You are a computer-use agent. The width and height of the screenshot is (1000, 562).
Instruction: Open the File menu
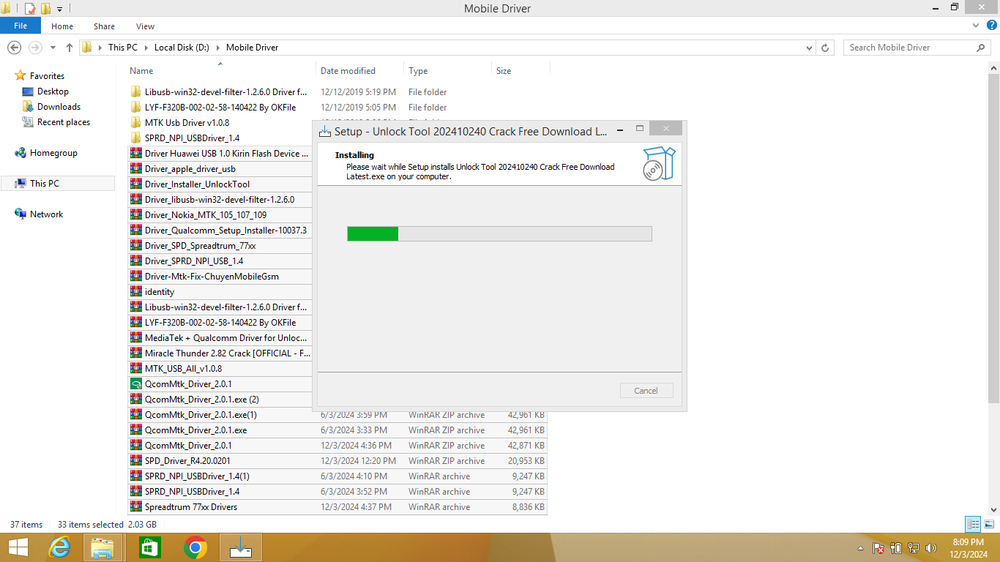pos(20,26)
